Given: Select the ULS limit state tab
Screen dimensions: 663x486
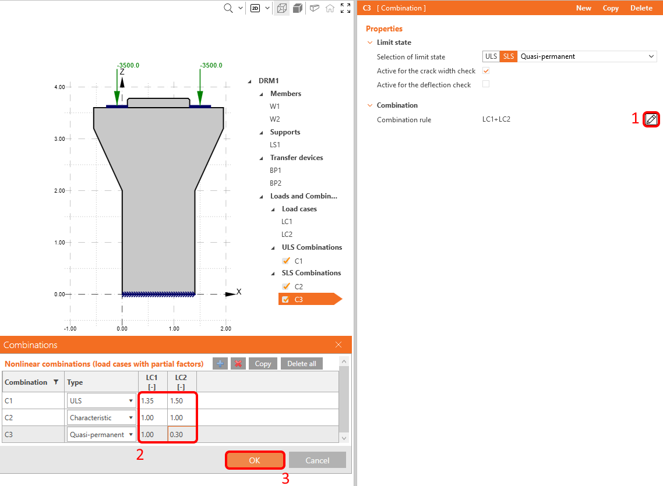Looking at the screenshot, I should click(x=491, y=56).
